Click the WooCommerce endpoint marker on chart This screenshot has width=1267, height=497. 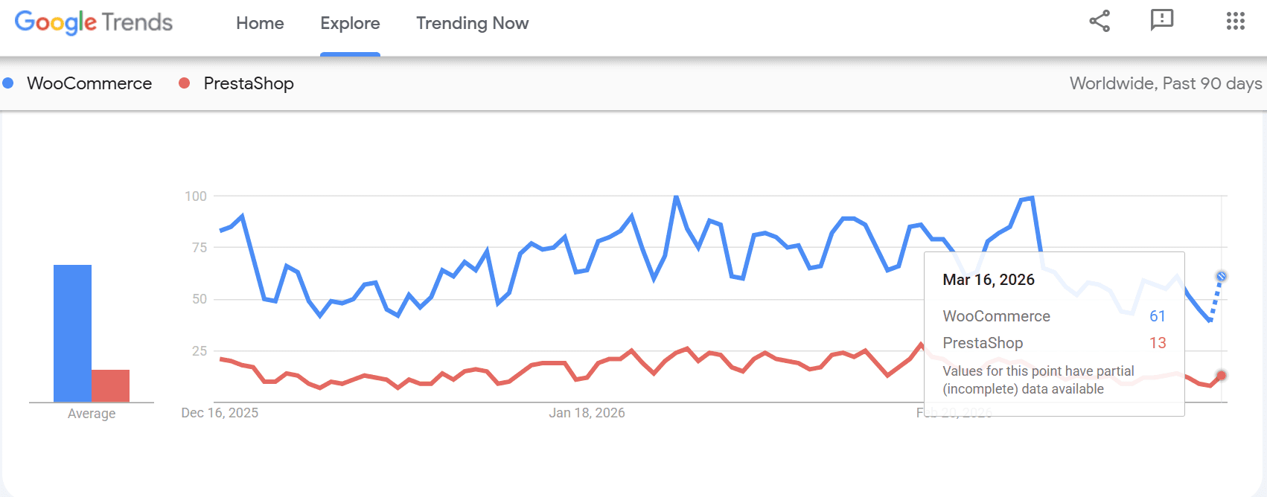pyautogui.click(x=1221, y=277)
